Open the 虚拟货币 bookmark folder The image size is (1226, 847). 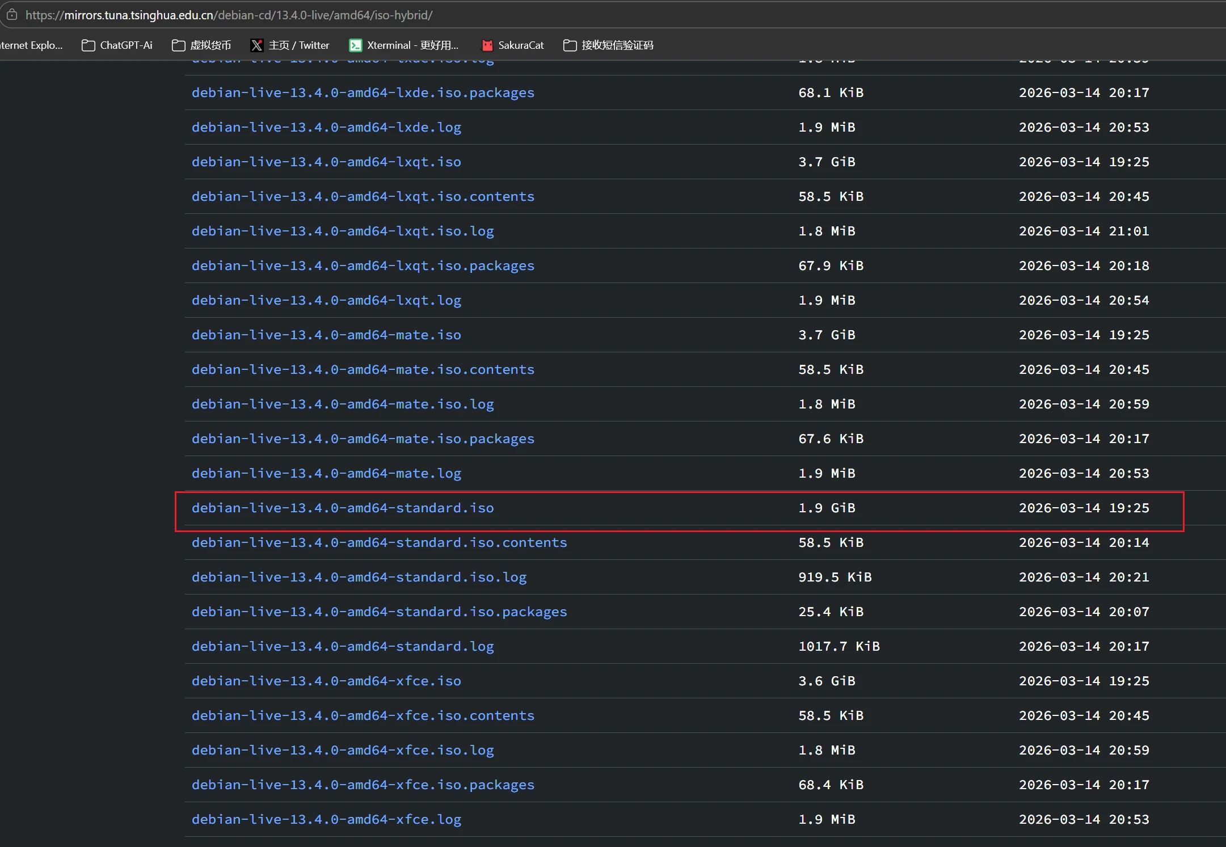click(x=201, y=45)
